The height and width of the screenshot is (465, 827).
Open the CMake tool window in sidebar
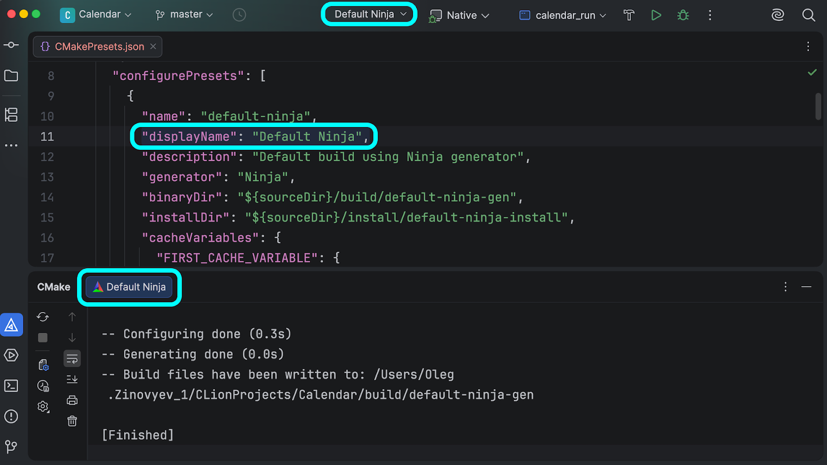(x=11, y=325)
